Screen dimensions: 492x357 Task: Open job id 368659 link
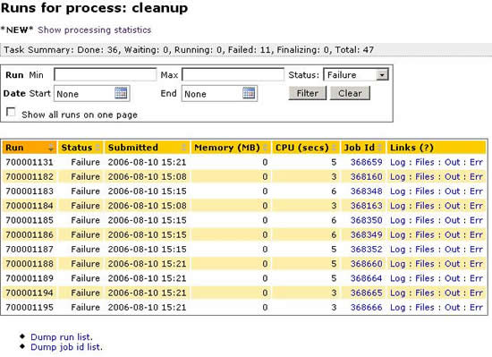point(366,162)
